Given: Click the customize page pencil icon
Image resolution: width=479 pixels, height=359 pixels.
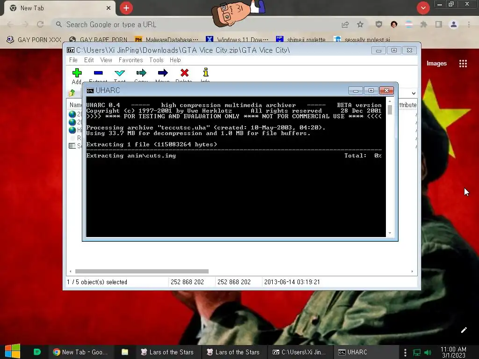Looking at the screenshot, I should (464, 330).
